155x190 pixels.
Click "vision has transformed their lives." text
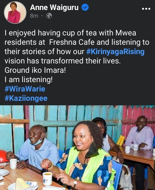tap(63, 61)
